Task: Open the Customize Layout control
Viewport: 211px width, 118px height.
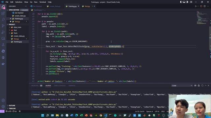Action: click(191, 2)
